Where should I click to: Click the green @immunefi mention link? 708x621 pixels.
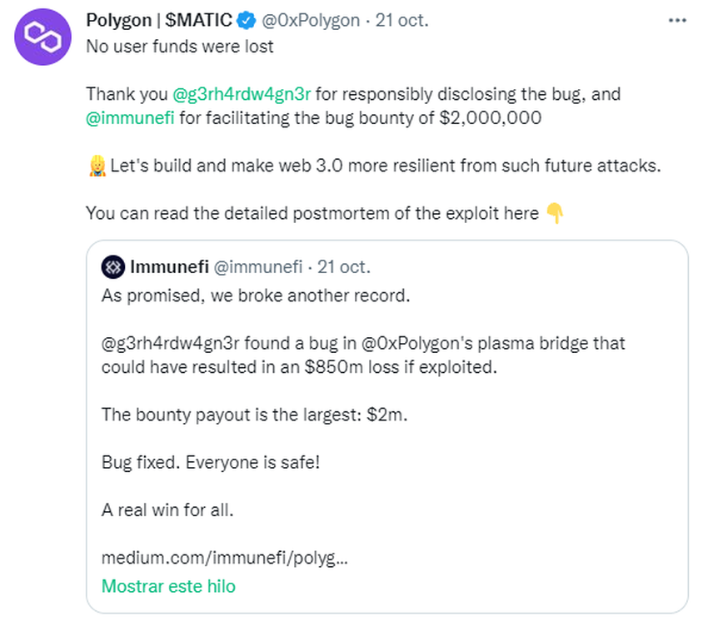[x=129, y=118]
